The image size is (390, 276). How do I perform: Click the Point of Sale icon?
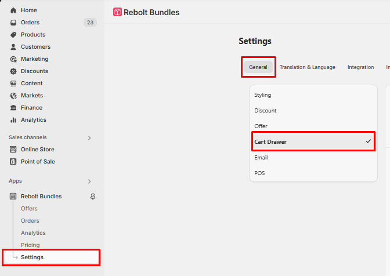(x=13, y=161)
